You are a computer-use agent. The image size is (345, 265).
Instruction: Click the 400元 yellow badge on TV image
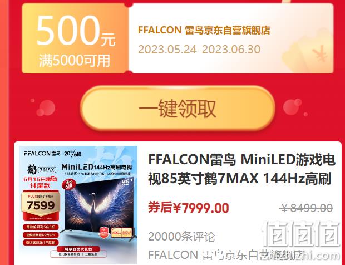(x=121, y=232)
